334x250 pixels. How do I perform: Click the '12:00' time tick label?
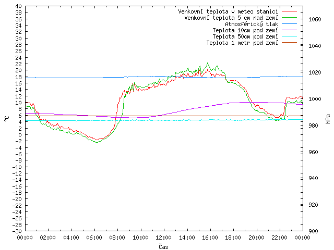[163, 238]
